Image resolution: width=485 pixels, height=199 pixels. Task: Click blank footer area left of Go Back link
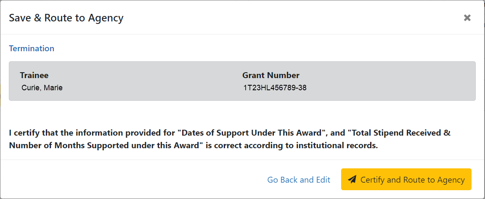[126, 180]
